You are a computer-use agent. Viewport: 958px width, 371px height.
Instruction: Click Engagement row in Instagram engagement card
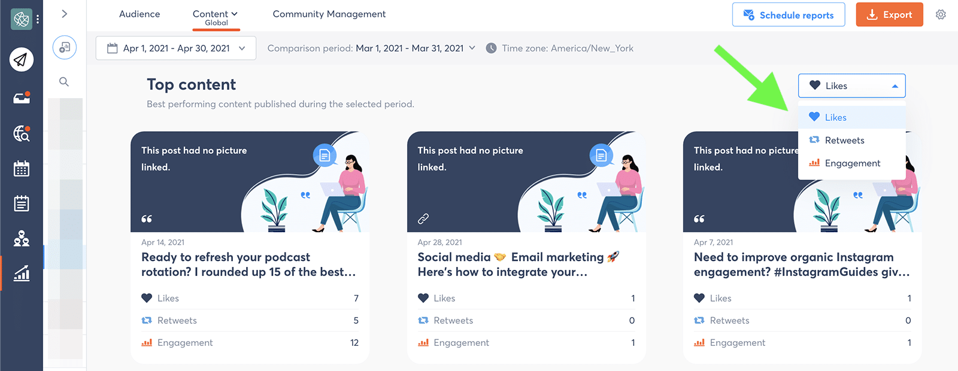tap(802, 342)
